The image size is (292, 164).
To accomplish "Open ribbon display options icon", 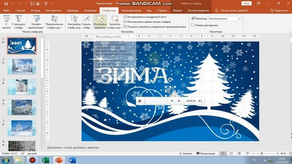I will pyautogui.click(x=259, y=3).
